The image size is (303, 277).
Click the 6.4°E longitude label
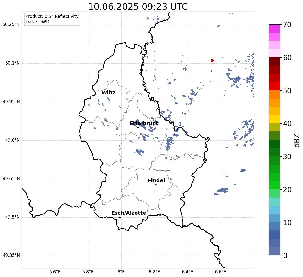187,272
